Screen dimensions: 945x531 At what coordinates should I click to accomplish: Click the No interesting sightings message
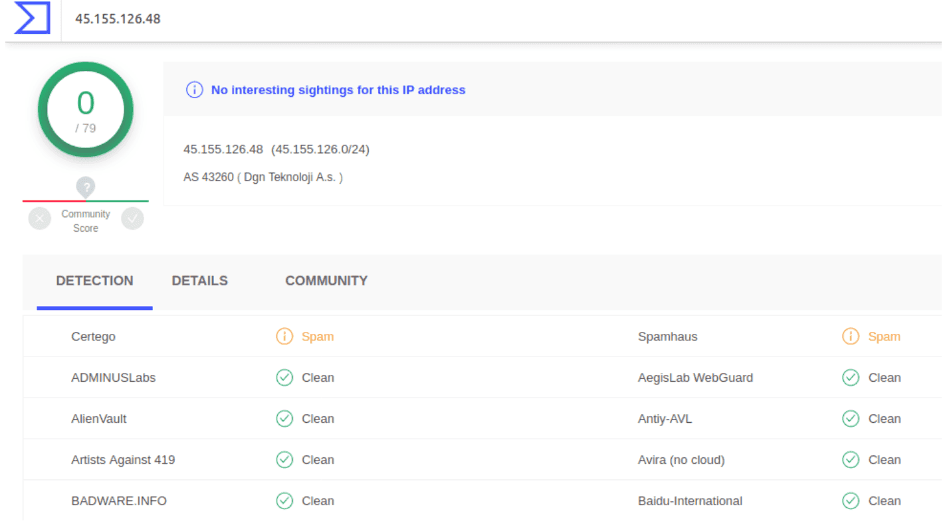click(x=338, y=90)
